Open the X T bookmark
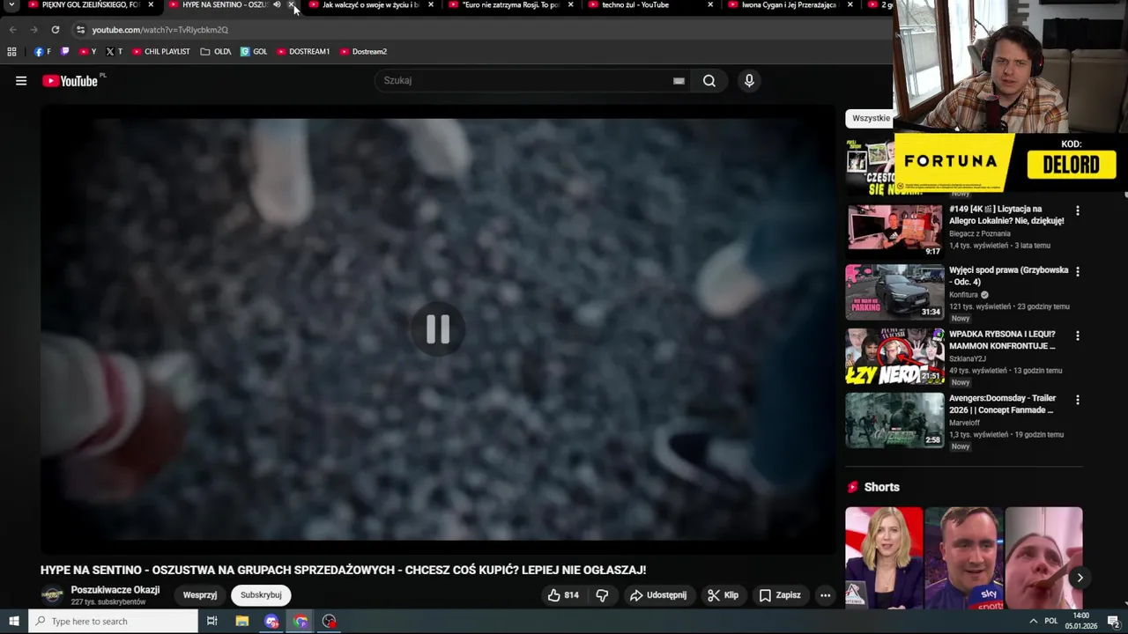Viewport: 1128px width, 634px height. (x=114, y=52)
